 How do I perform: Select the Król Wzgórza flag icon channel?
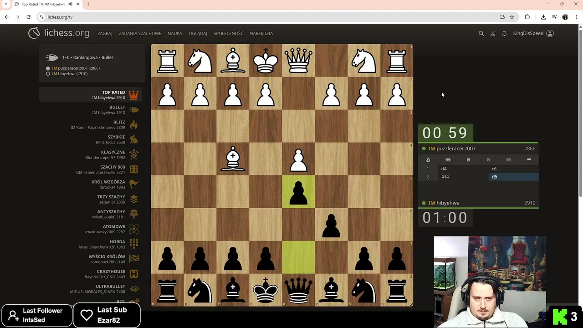click(133, 184)
